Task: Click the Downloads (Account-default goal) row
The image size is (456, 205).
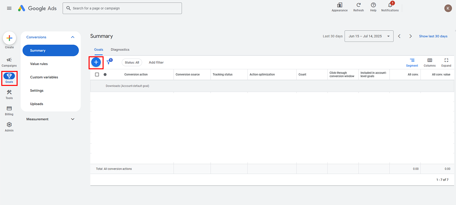Action: pyautogui.click(x=272, y=86)
